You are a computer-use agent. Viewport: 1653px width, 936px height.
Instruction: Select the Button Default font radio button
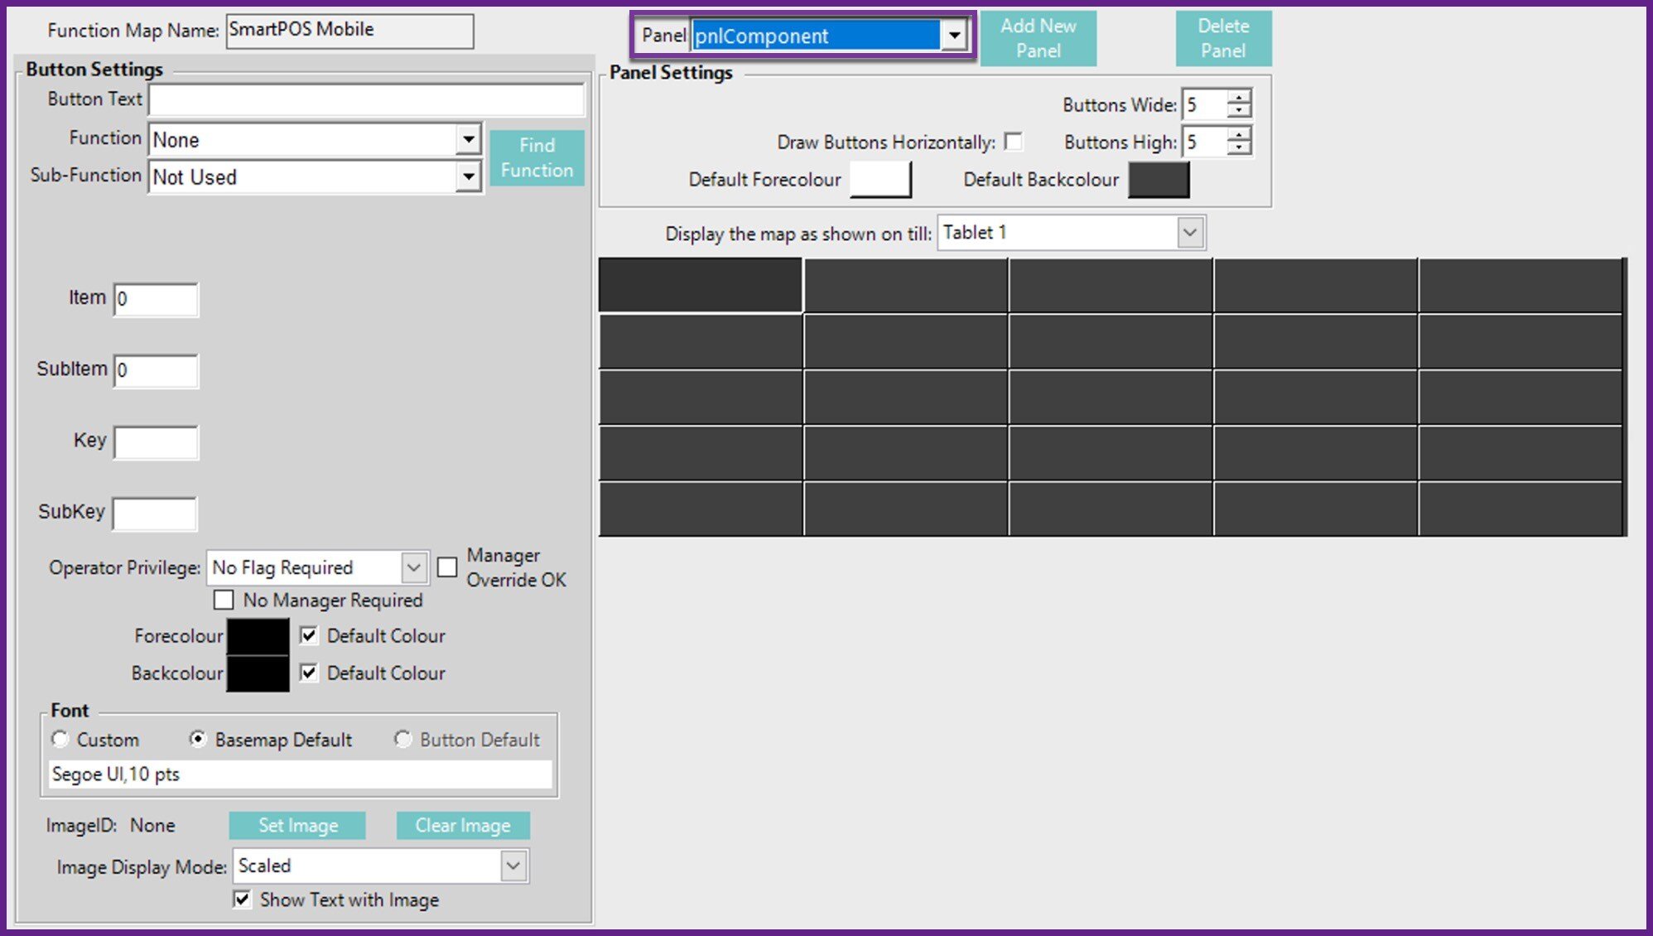[x=402, y=739]
